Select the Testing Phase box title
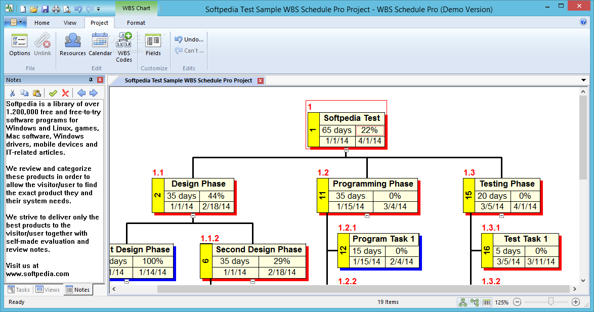Viewport: 594px width, 312px height. (x=507, y=184)
